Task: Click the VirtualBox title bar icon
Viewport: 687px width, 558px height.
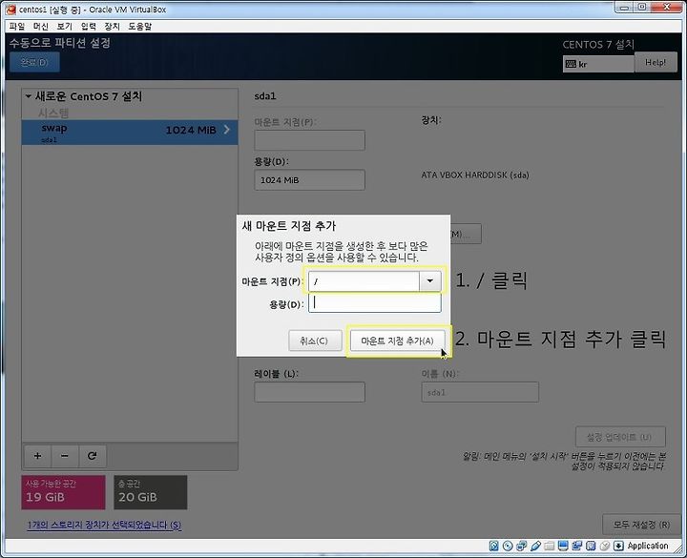Action: (x=10, y=9)
